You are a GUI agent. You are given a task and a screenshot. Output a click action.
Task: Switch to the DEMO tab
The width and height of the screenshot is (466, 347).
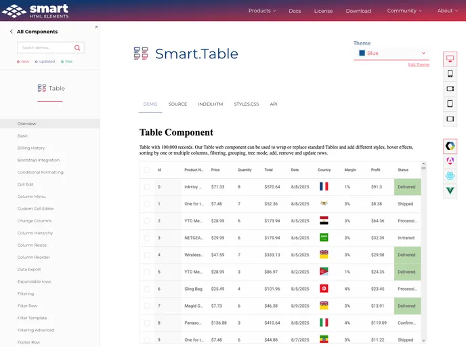point(150,104)
